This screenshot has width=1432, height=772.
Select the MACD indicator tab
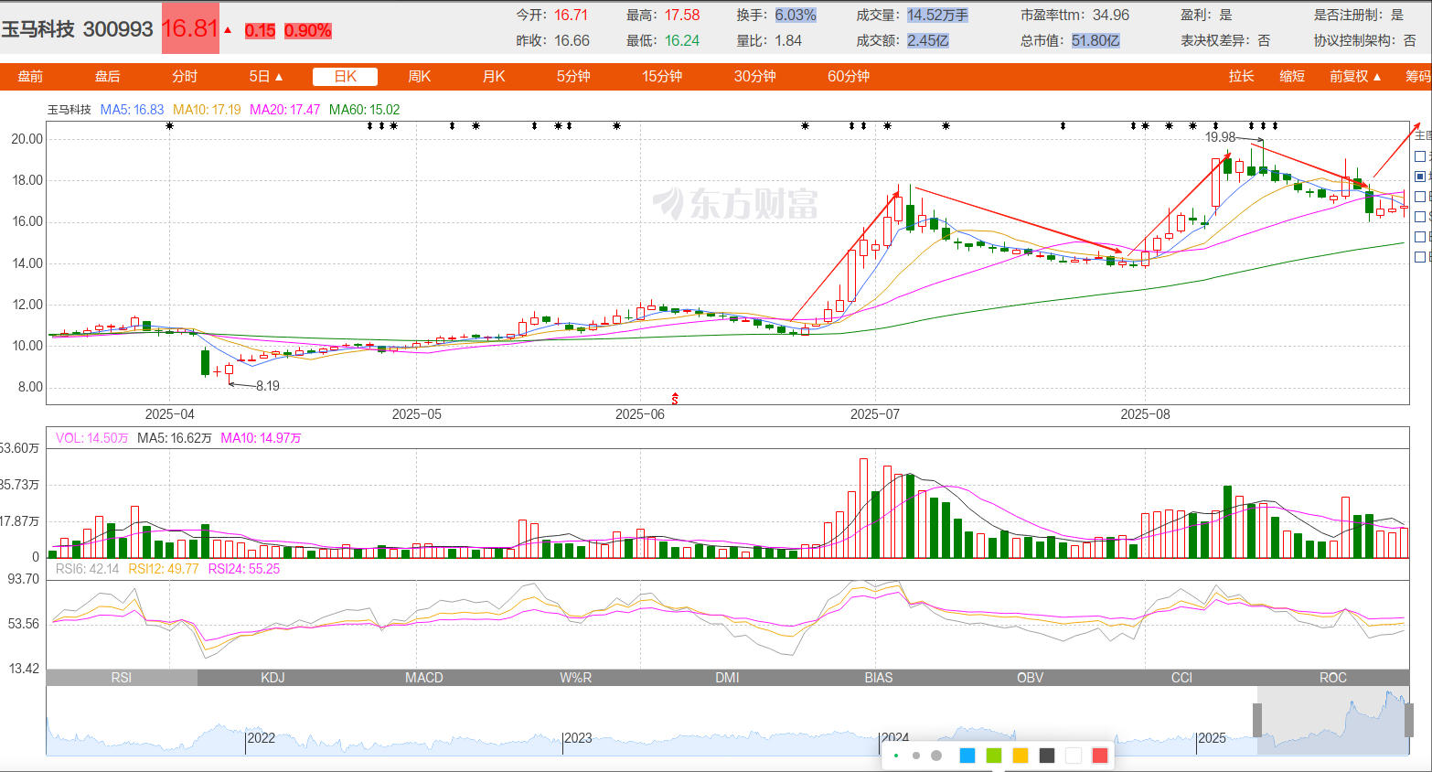pyautogui.click(x=424, y=678)
